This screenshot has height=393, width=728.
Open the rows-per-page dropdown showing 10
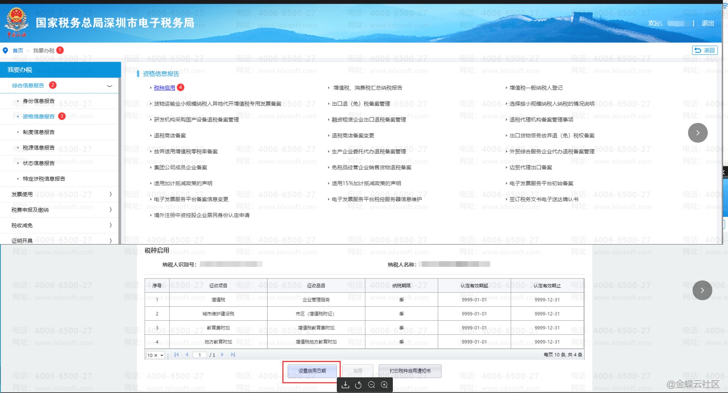pyautogui.click(x=155, y=355)
